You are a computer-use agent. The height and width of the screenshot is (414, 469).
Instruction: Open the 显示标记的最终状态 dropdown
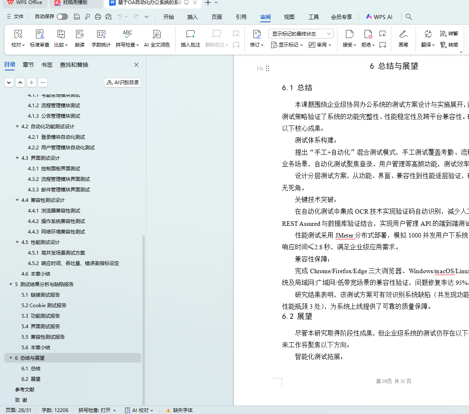click(301, 34)
